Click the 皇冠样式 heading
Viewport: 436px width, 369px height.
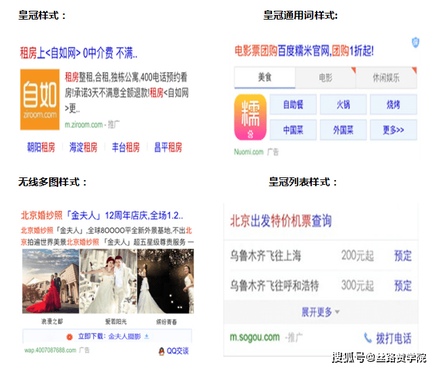[42, 16]
